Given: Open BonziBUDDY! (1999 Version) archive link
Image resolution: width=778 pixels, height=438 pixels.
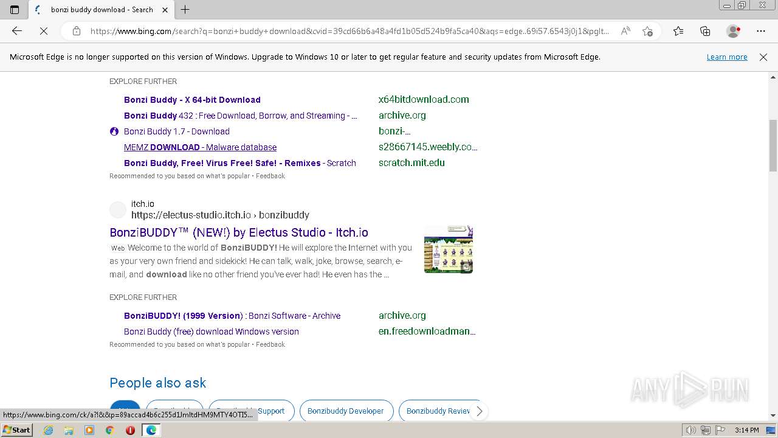Looking at the screenshot, I should [x=232, y=316].
